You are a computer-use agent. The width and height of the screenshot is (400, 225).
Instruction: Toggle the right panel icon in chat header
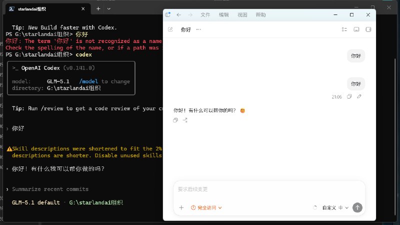coord(368,29)
